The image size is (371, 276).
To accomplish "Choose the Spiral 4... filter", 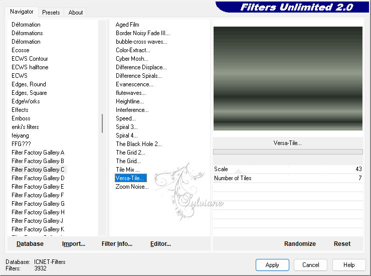I will [126, 135].
